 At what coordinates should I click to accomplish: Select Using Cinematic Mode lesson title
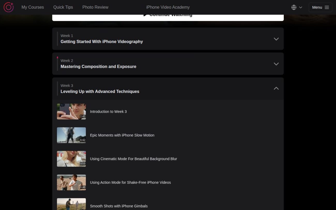pyautogui.click(x=133, y=159)
